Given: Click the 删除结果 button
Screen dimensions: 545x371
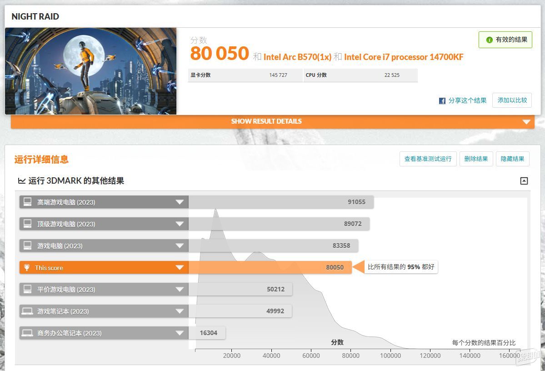Looking at the screenshot, I should pyautogui.click(x=476, y=159).
